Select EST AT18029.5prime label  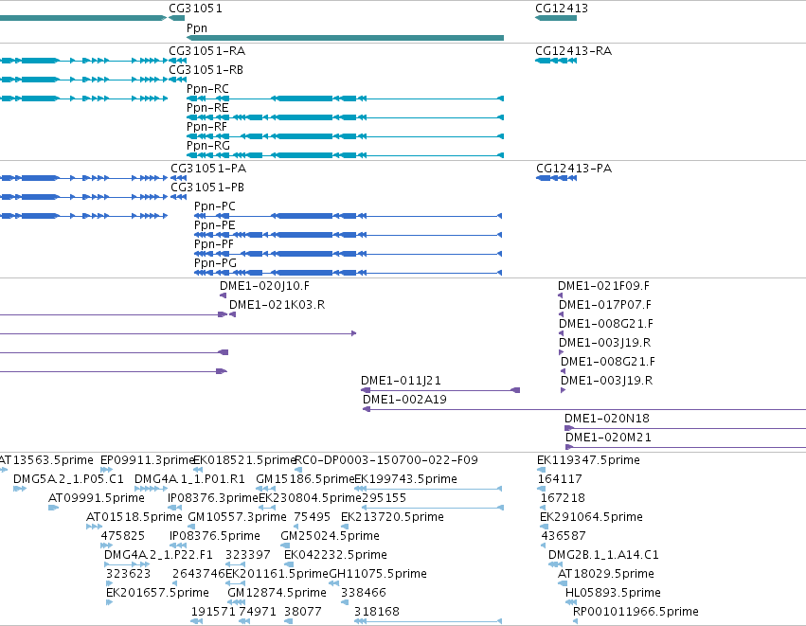(606, 575)
